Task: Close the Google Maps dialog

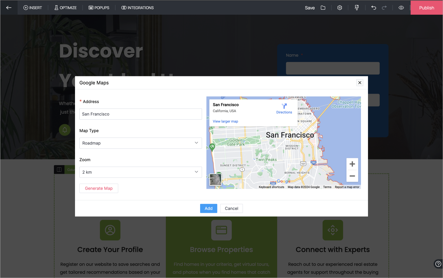Action: 360,83
